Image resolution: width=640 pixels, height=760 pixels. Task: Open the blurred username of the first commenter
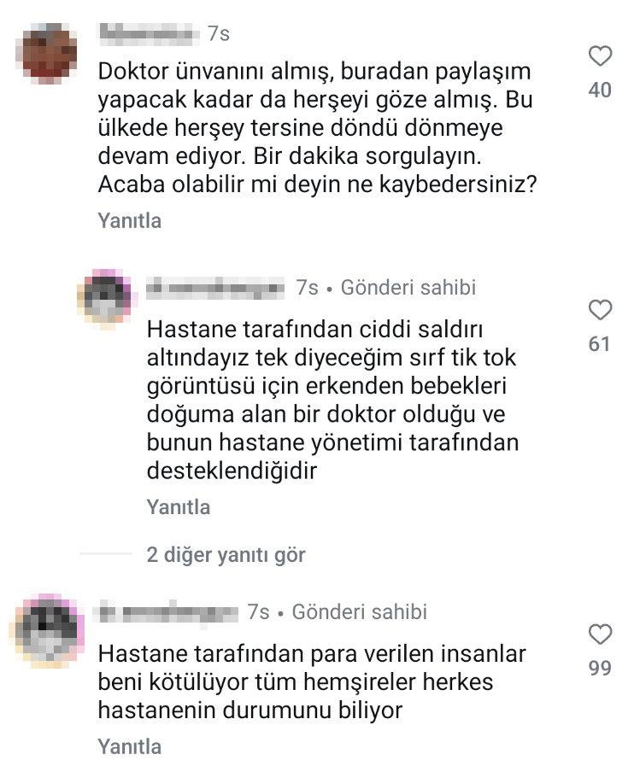(150, 34)
